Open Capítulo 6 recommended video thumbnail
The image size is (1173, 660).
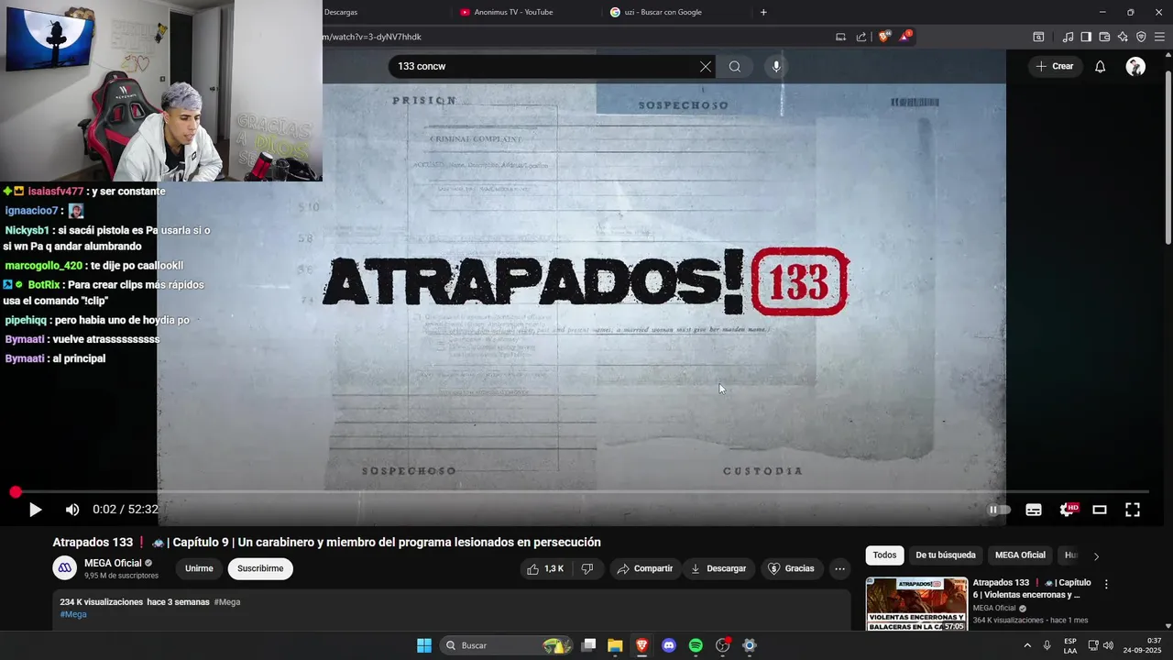pos(916,603)
